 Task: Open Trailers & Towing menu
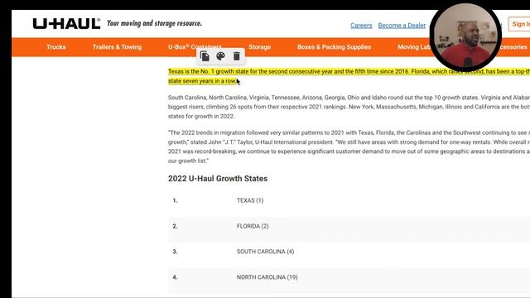117,47
